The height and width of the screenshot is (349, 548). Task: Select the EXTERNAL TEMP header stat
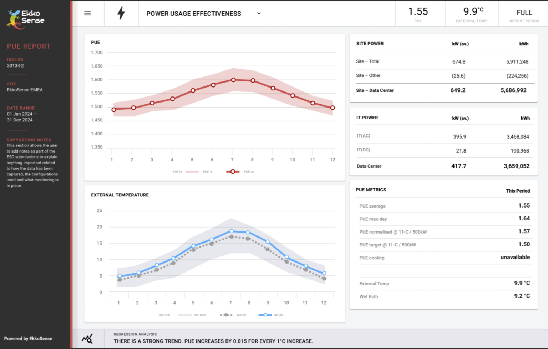472,14
